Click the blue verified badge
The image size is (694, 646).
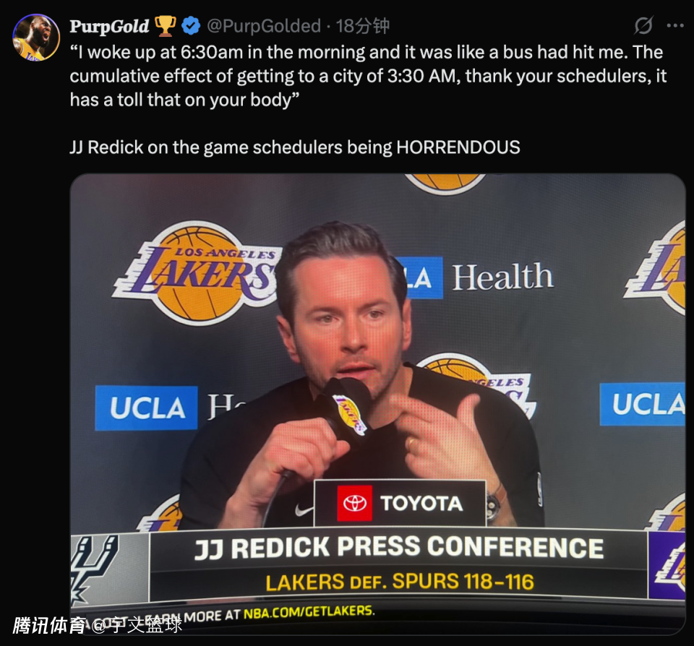click(191, 26)
